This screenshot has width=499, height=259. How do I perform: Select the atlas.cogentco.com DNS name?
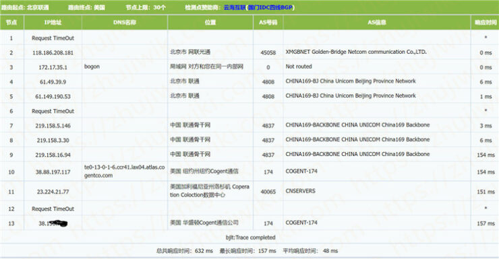coord(125,171)
